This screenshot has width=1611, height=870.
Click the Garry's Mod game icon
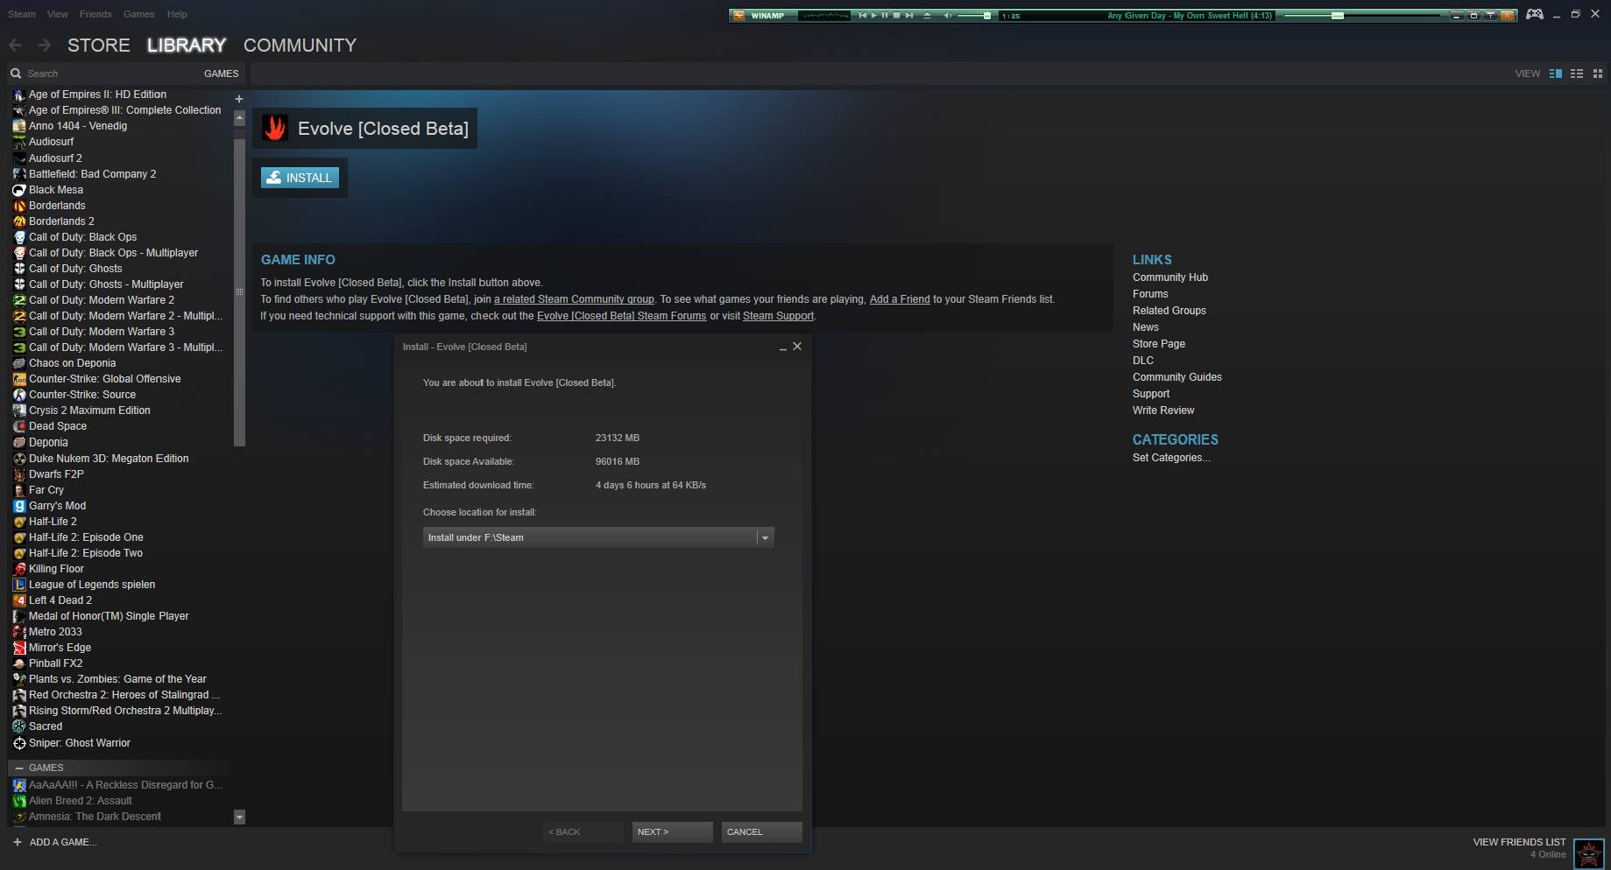19,506
